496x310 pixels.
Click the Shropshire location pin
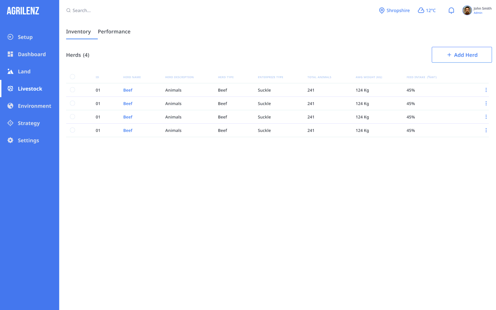coord(382,11)
